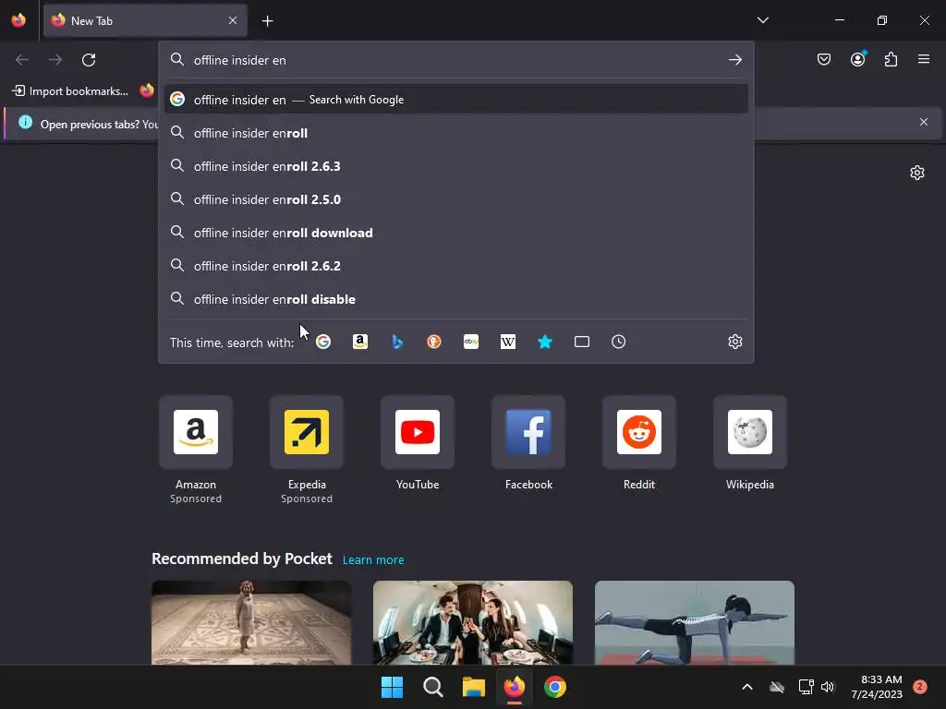The height and width of the screenshot is (709, 946).
Task: Click the go arrow in the address bar
Action: point(734,60)
